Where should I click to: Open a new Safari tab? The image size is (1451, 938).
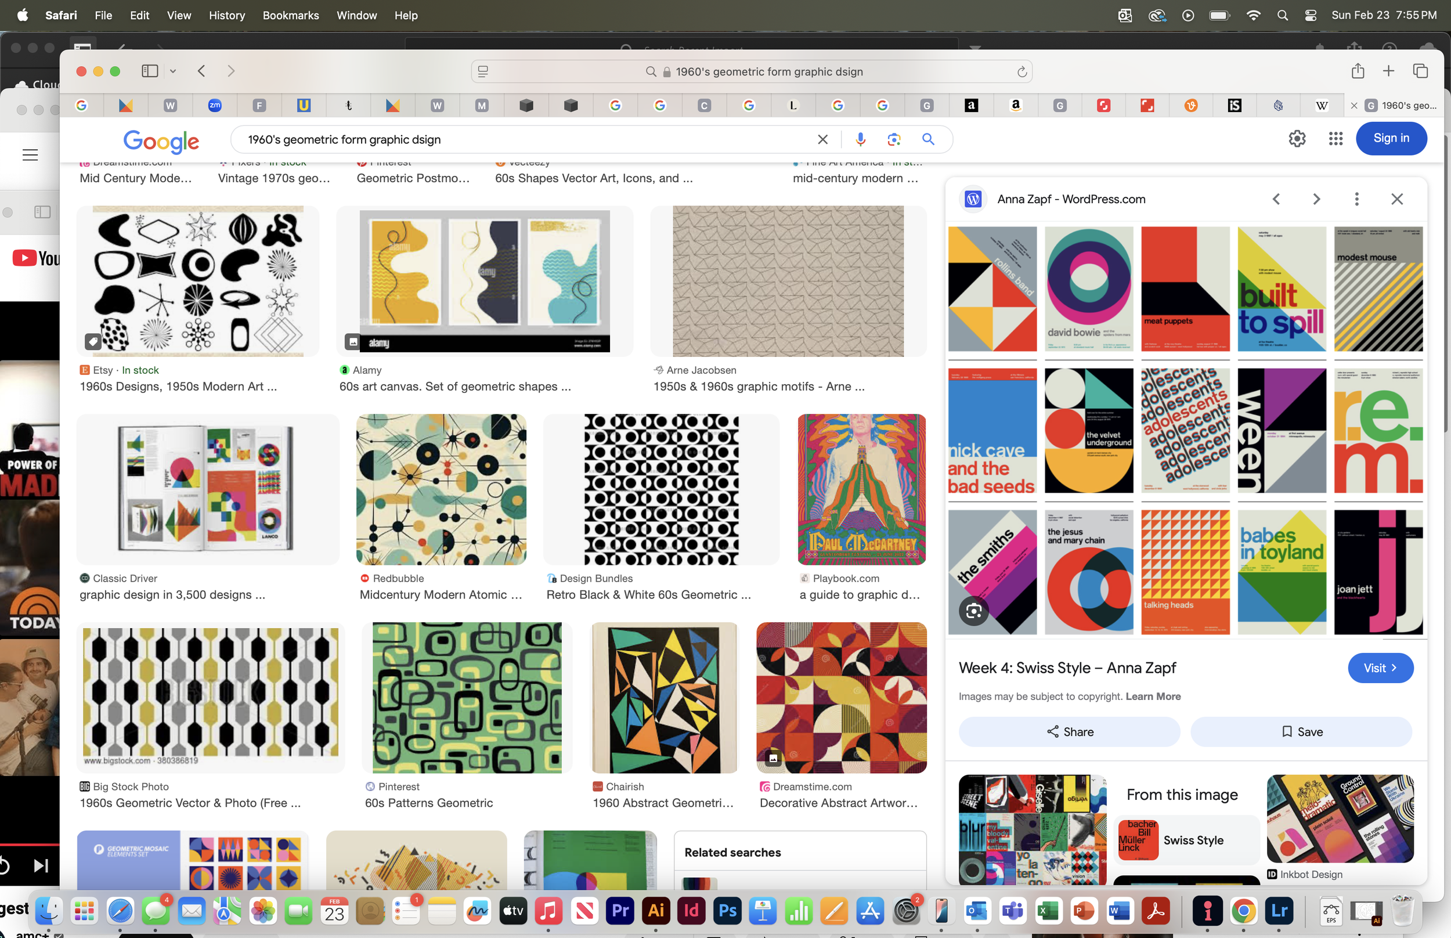[1388, 71]
